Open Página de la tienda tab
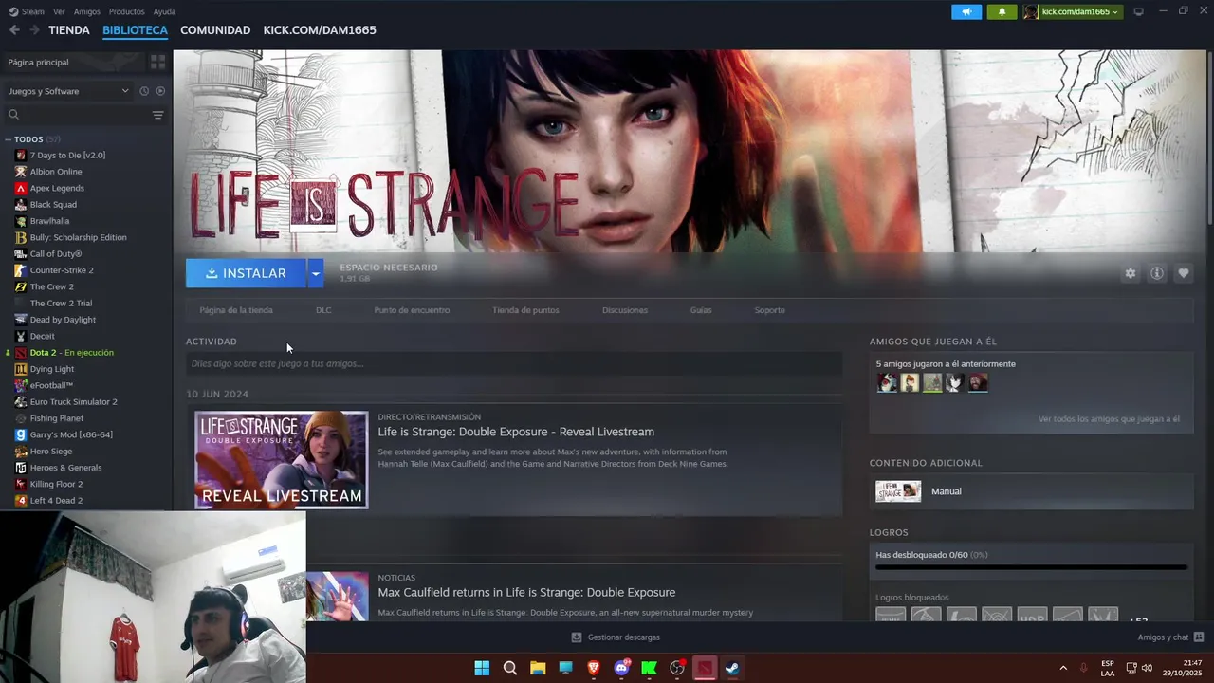Screen dimensions: 1214x683 (x=236, y=310)
